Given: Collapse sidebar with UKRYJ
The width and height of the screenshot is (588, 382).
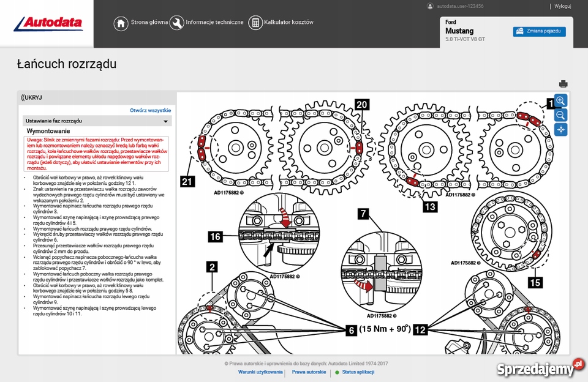Looking at the screenshot, I should coord(31,98).
